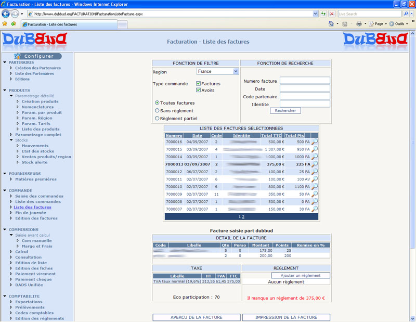Click the Stop loading icon
This screenshot has height=322, width=416.
(332, 14)
